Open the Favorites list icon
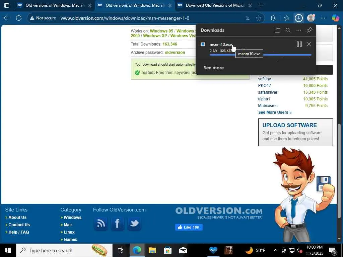The height and width of the screenshot is (257, 343). click(x=287, y=18)
